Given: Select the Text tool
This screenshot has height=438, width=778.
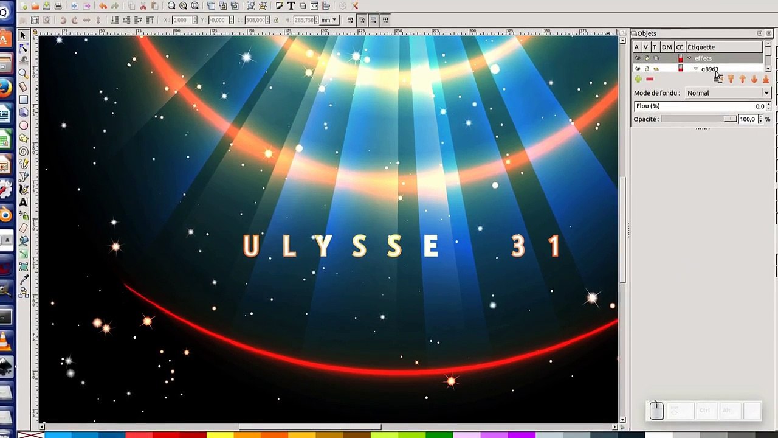Looking at the screenshot, I should point(24,202).
